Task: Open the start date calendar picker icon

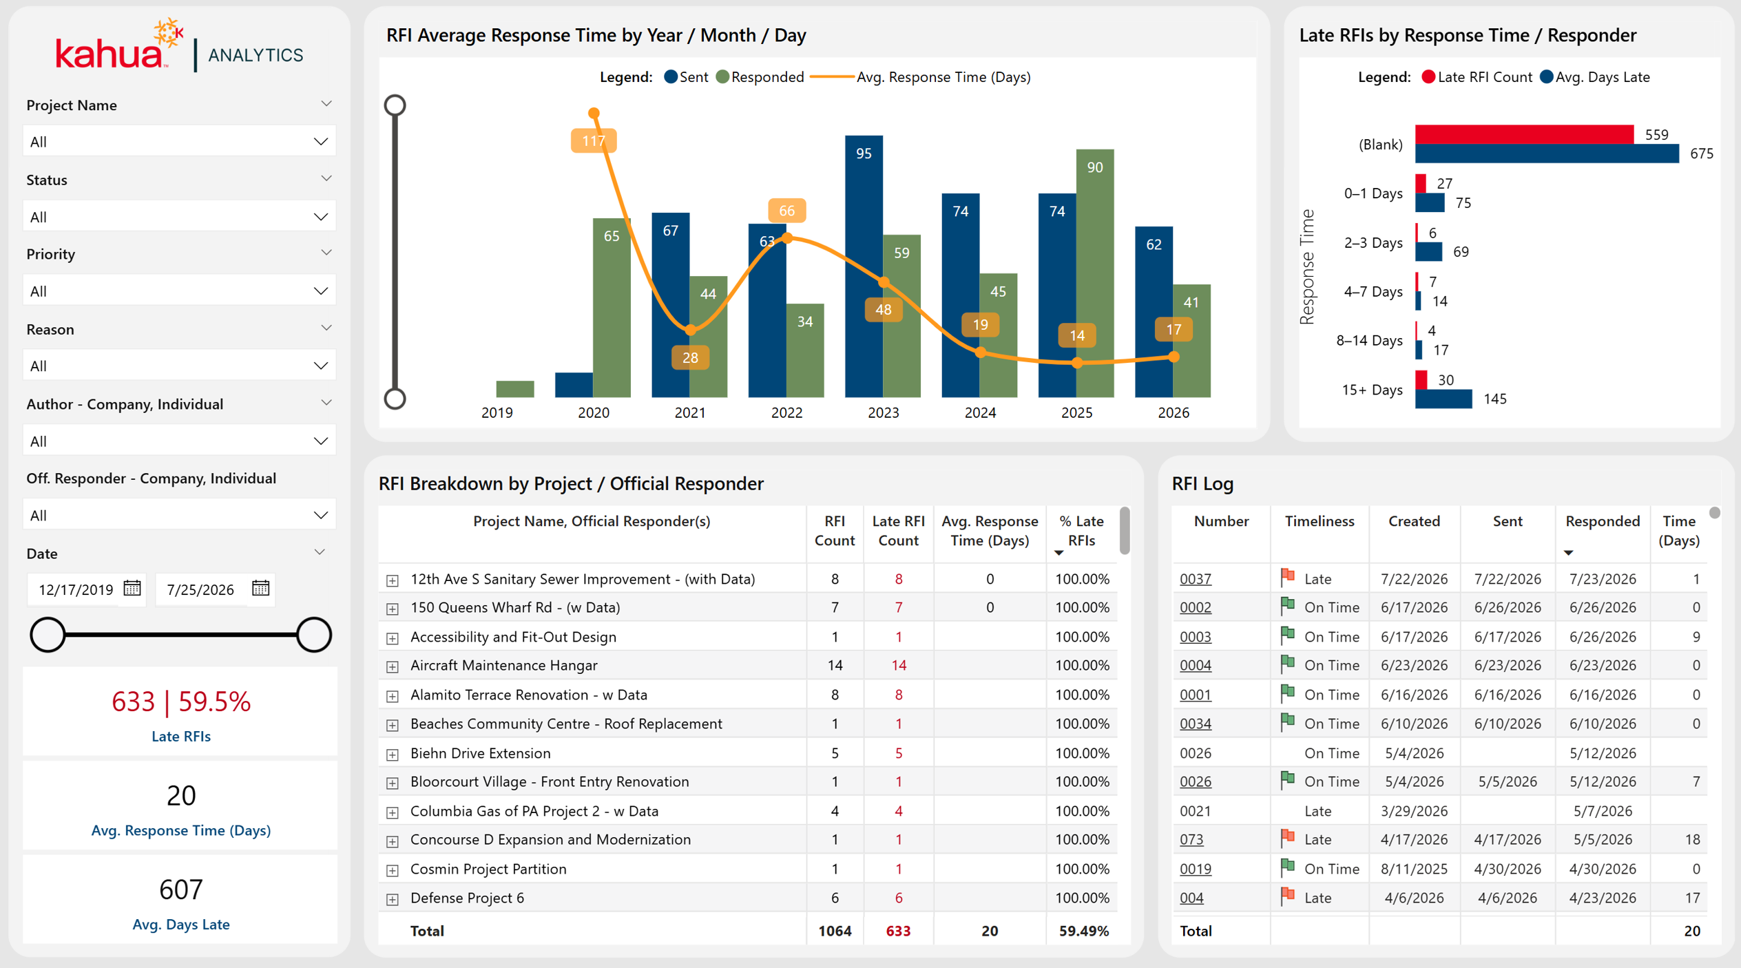Action: [x=132, y=588]
